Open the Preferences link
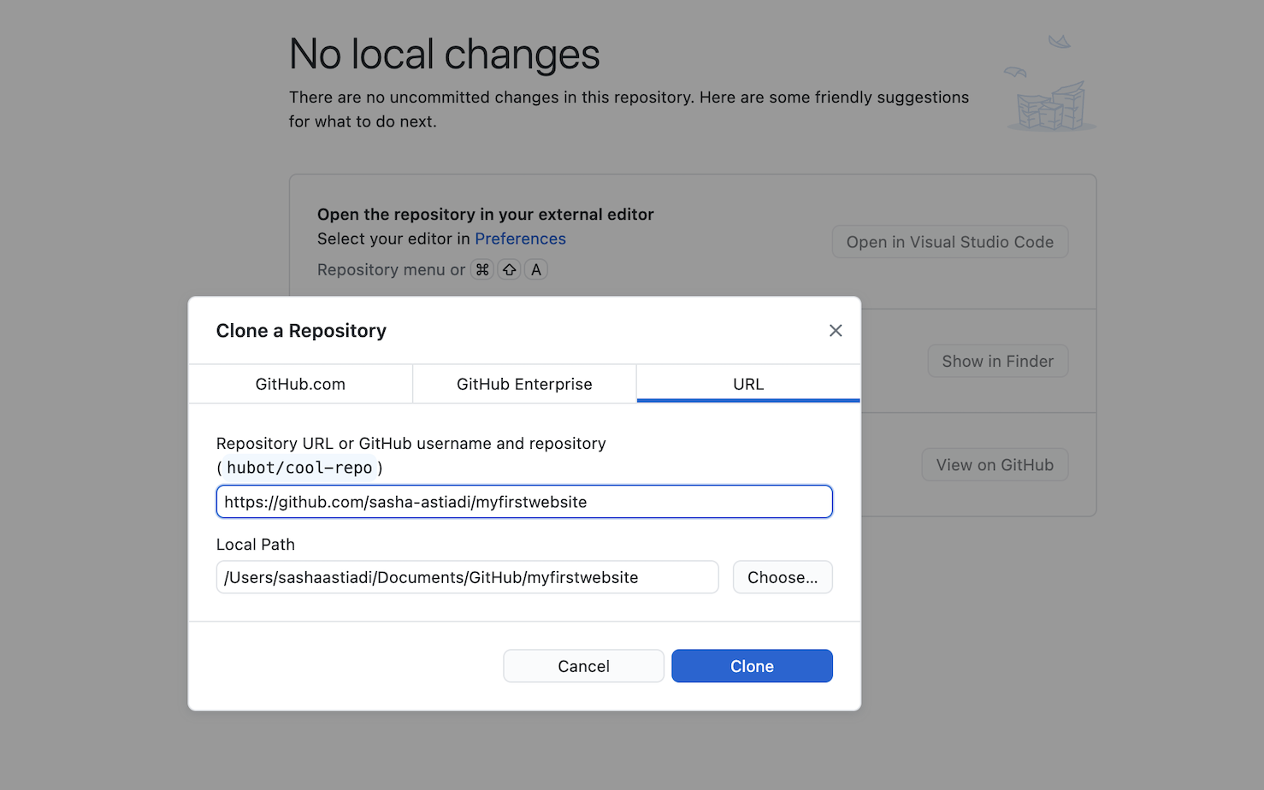The height and width of the screenshot is (790, 1264). (x=520, y=239)
